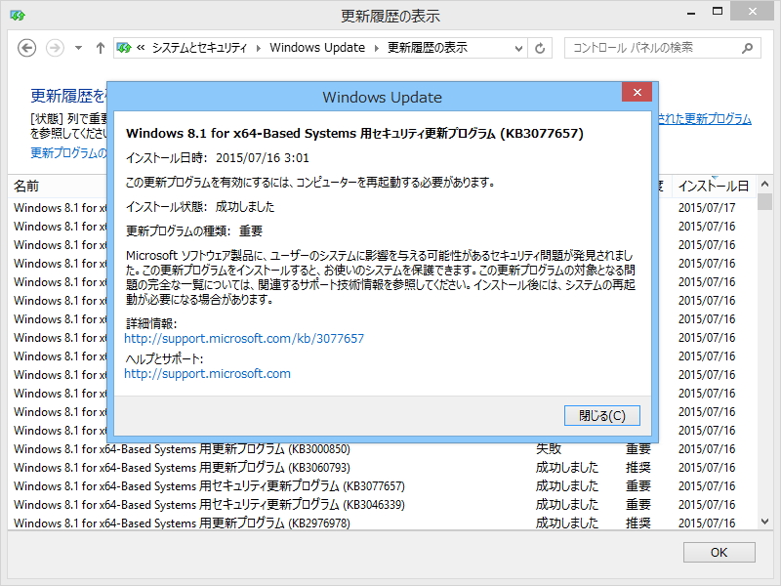Expand the collapsed breadcrumb double chevron
This screenshot has height=586, width=781.
point(142,47)
